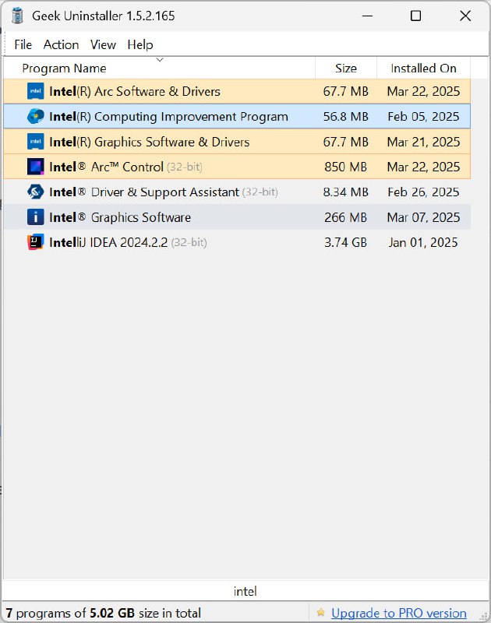Open the File menu

coord(23,44)
